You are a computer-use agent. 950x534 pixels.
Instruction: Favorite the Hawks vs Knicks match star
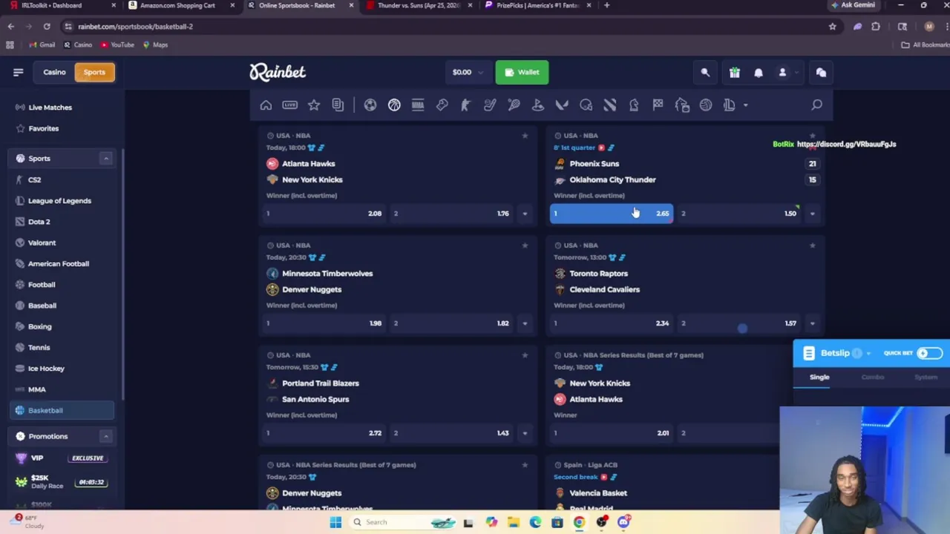click(525, 136)
